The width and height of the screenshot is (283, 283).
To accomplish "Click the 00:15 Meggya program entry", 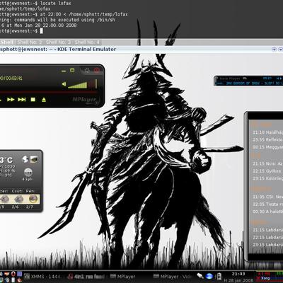I will tap(267, 147).
